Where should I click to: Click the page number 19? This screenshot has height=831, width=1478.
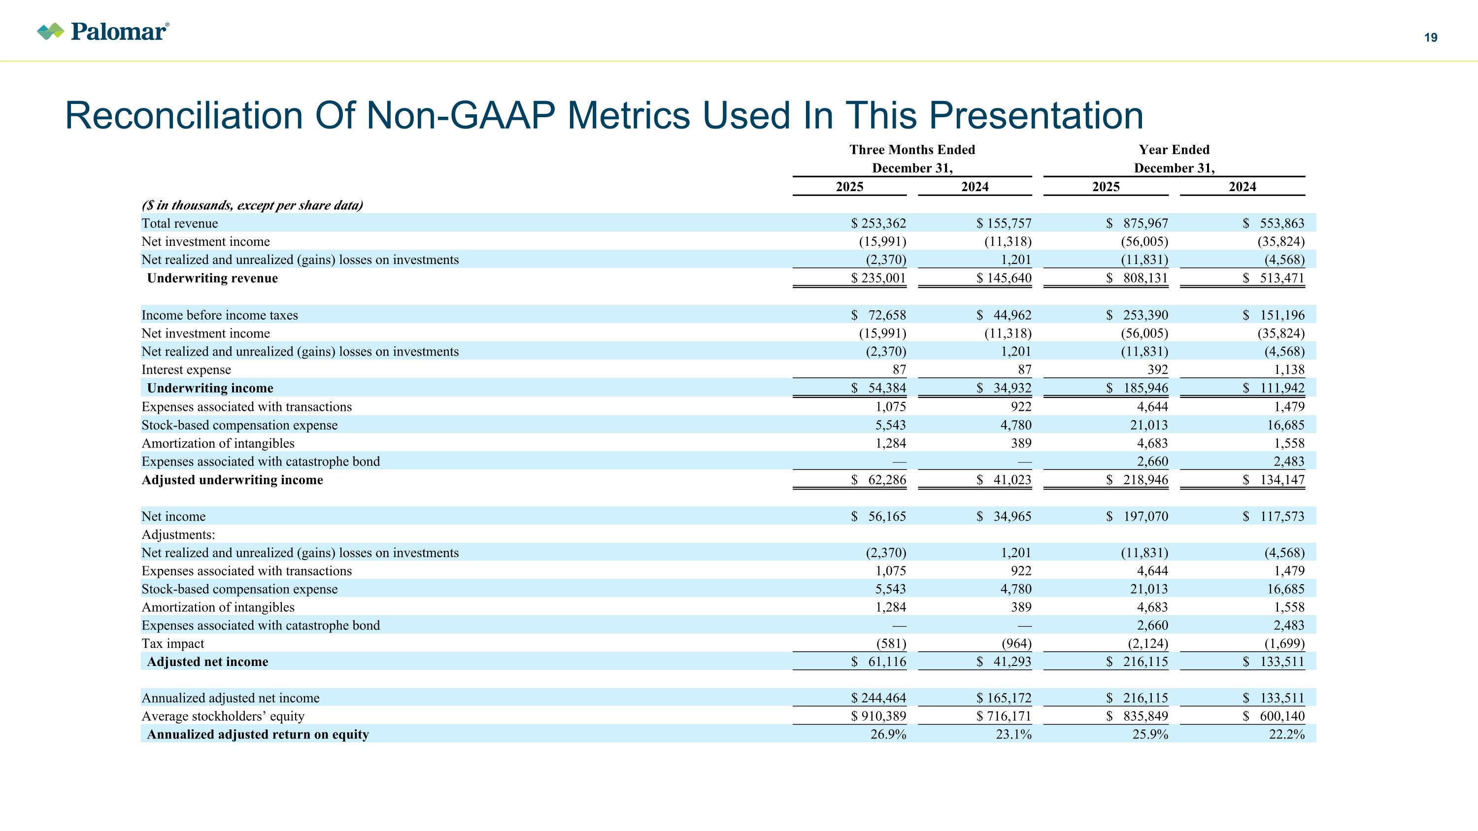coord(1430,38)
